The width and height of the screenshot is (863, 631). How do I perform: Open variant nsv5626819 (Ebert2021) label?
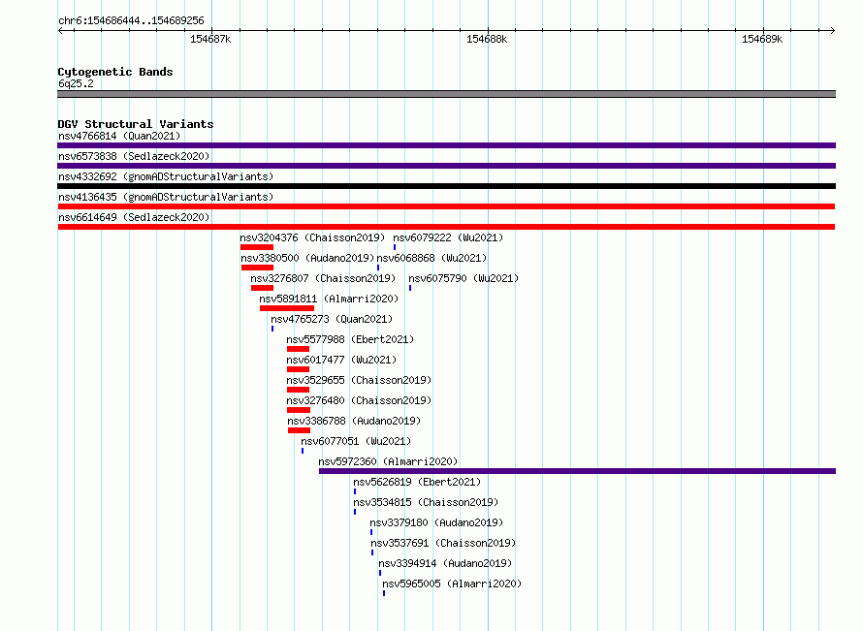(x=417, y=482)
